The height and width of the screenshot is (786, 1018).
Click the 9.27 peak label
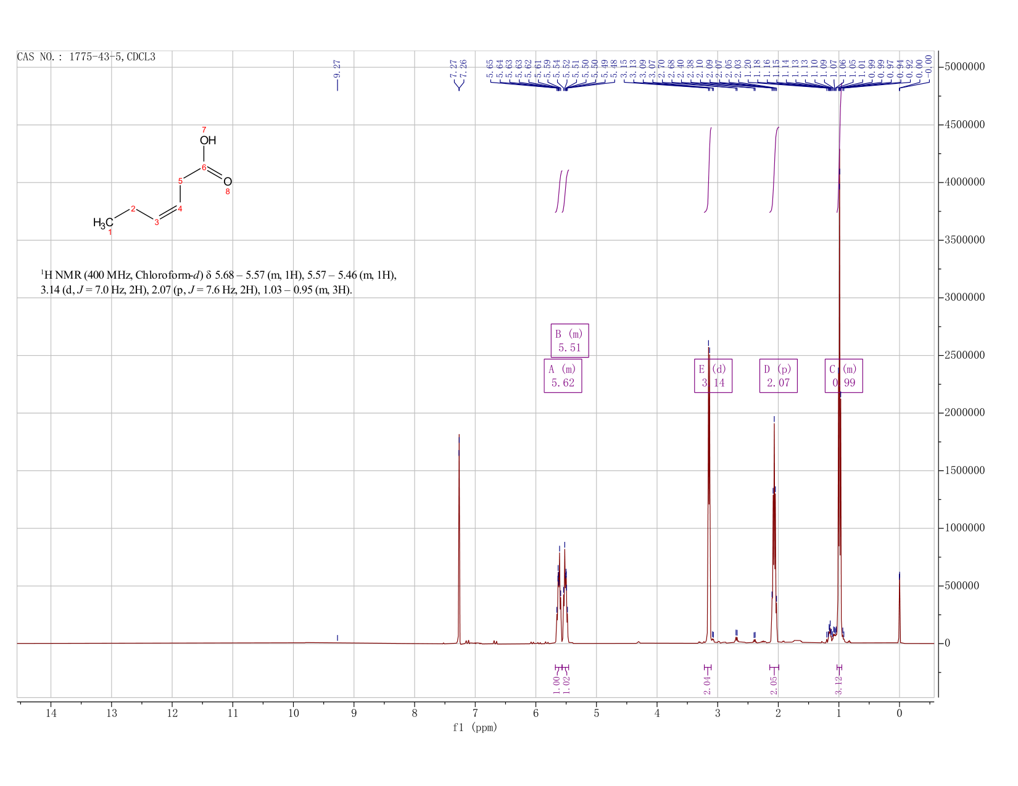[x=337, y=68]
